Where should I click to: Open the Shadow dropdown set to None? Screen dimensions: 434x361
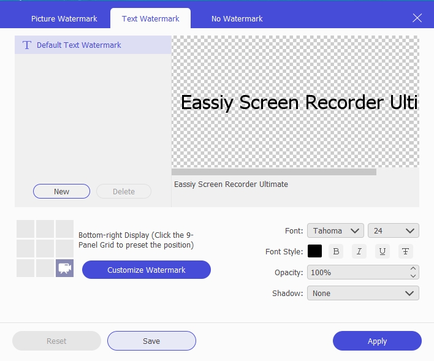pos(363,293)
